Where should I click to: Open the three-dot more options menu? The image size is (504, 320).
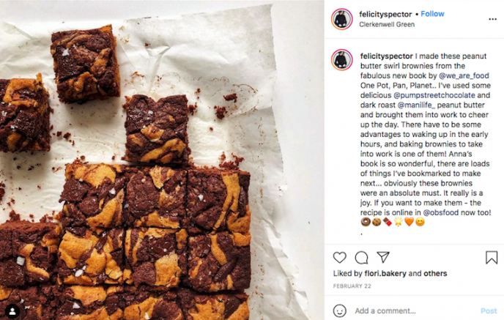coord(492,19)
